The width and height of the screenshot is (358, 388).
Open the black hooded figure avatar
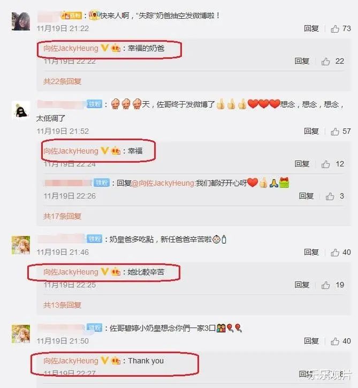pos(21,110)
